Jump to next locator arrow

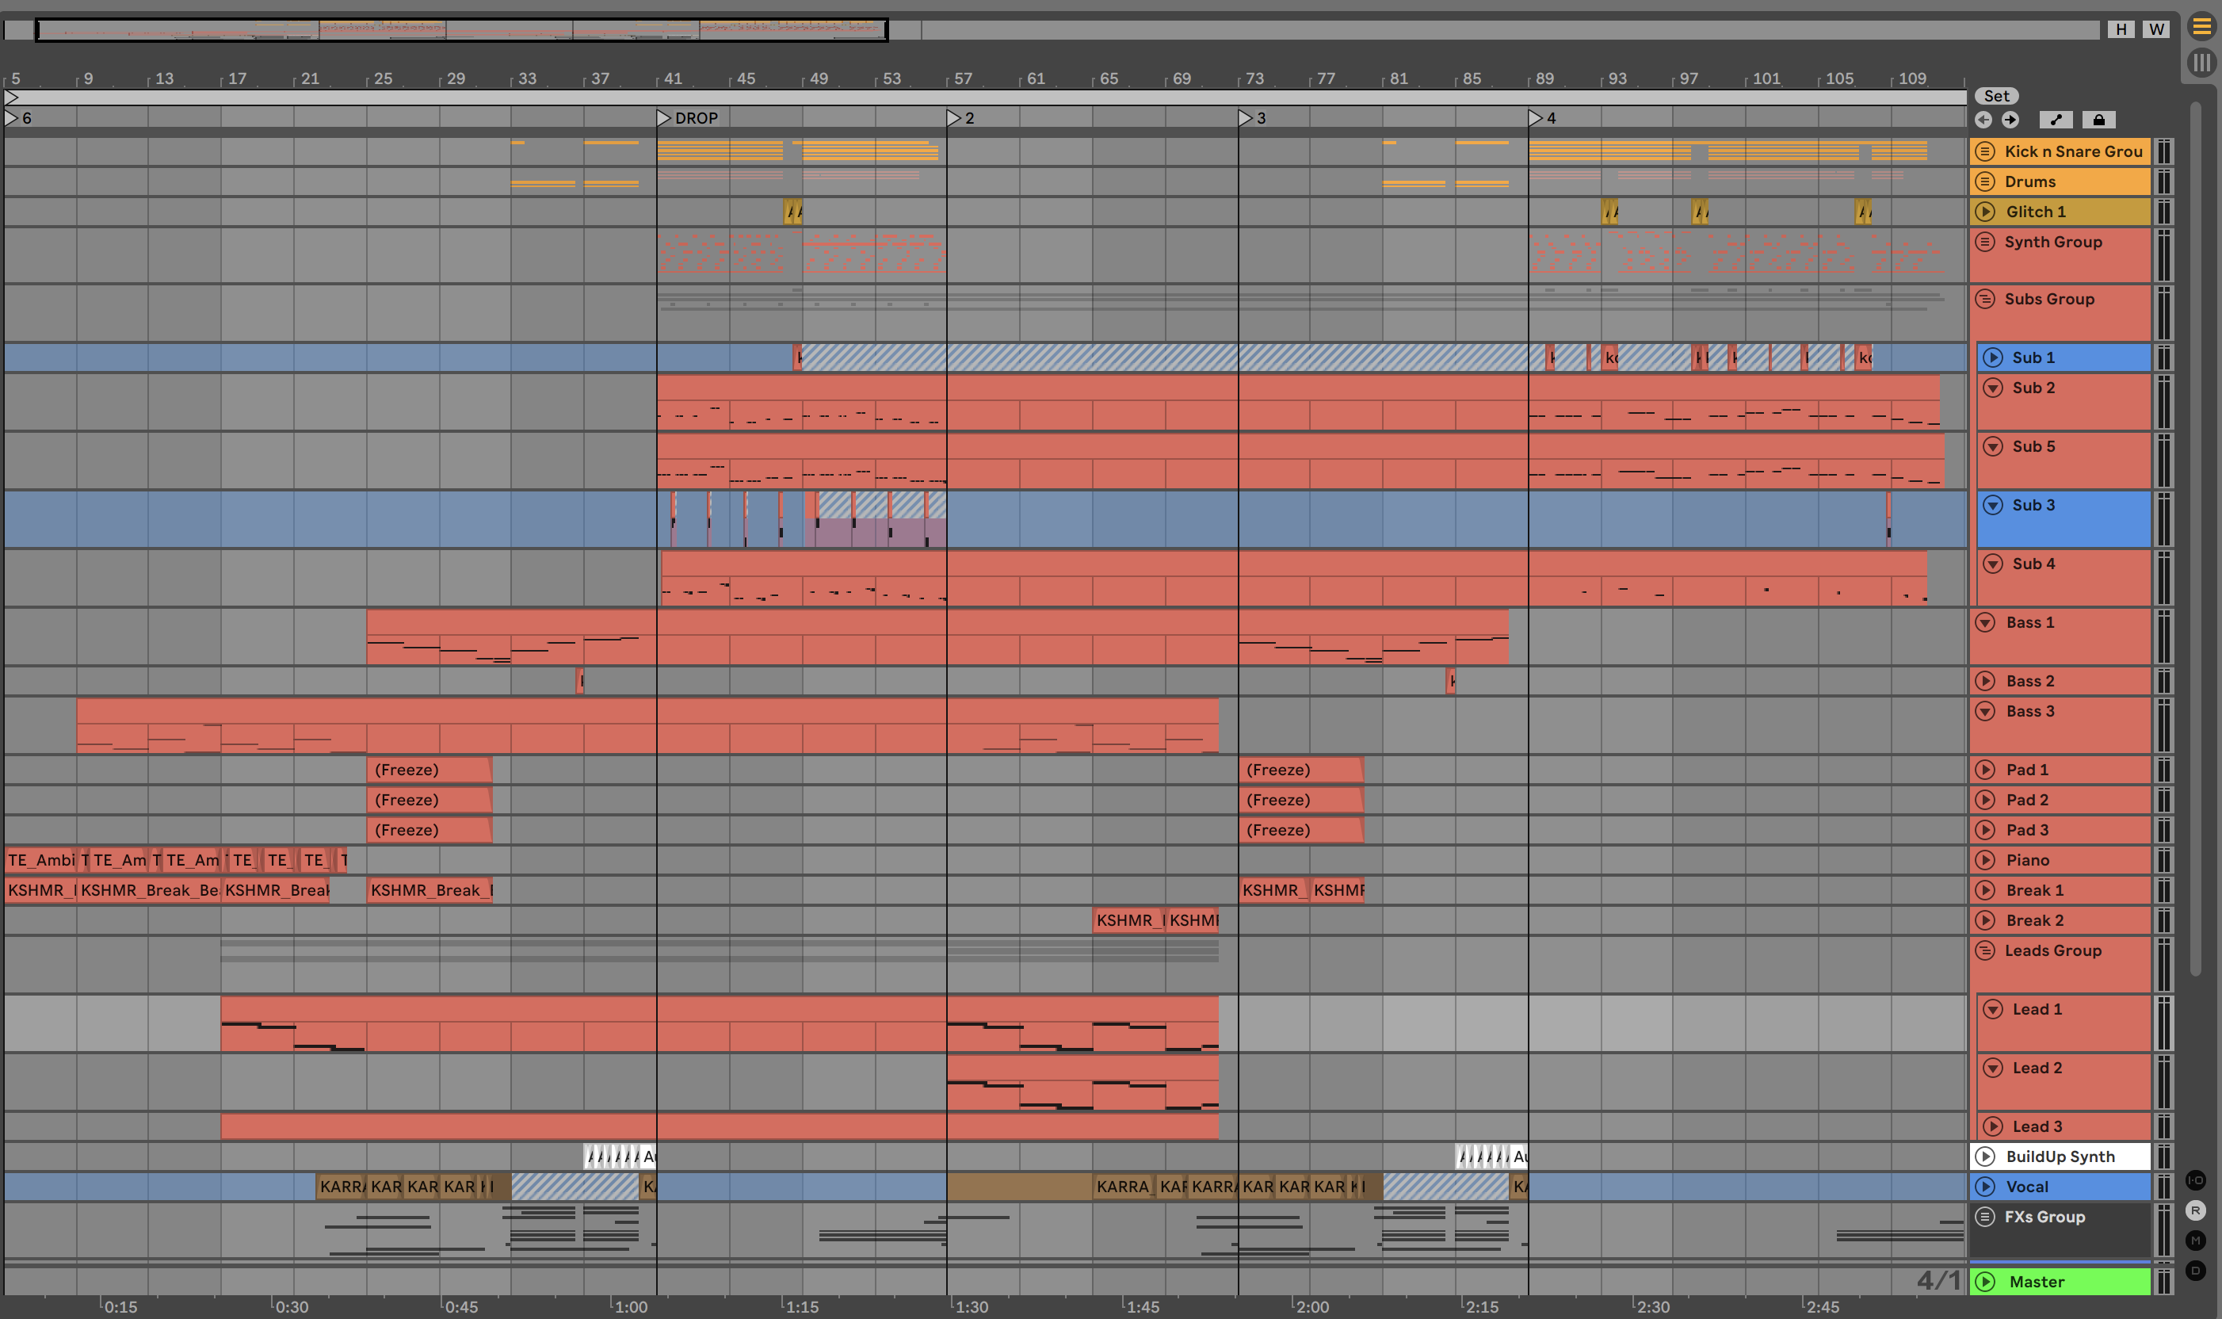pos(2010,120)
